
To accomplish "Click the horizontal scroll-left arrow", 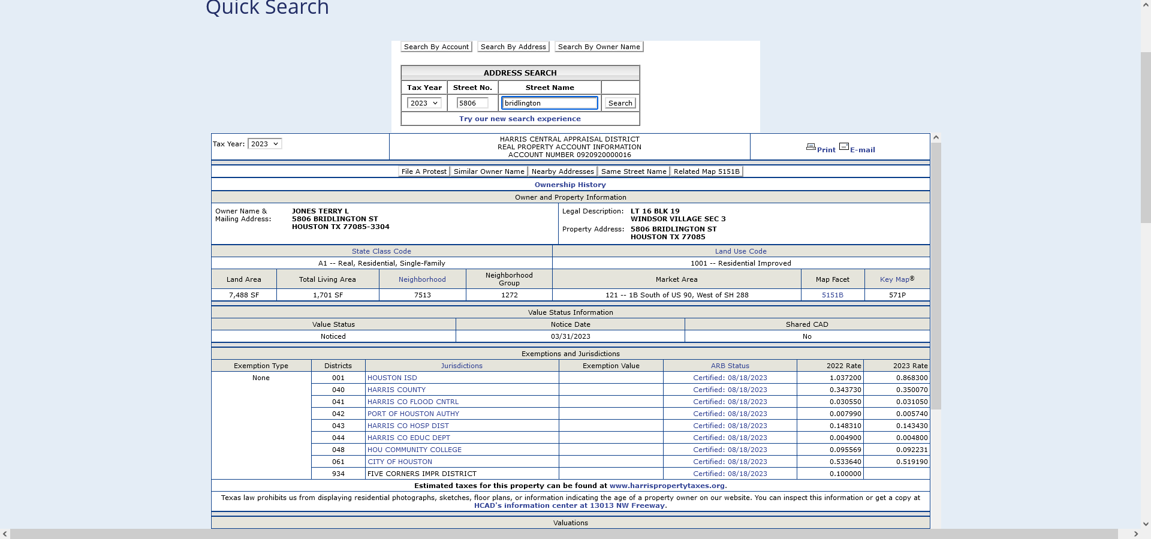I will click(x=5, y=534).
